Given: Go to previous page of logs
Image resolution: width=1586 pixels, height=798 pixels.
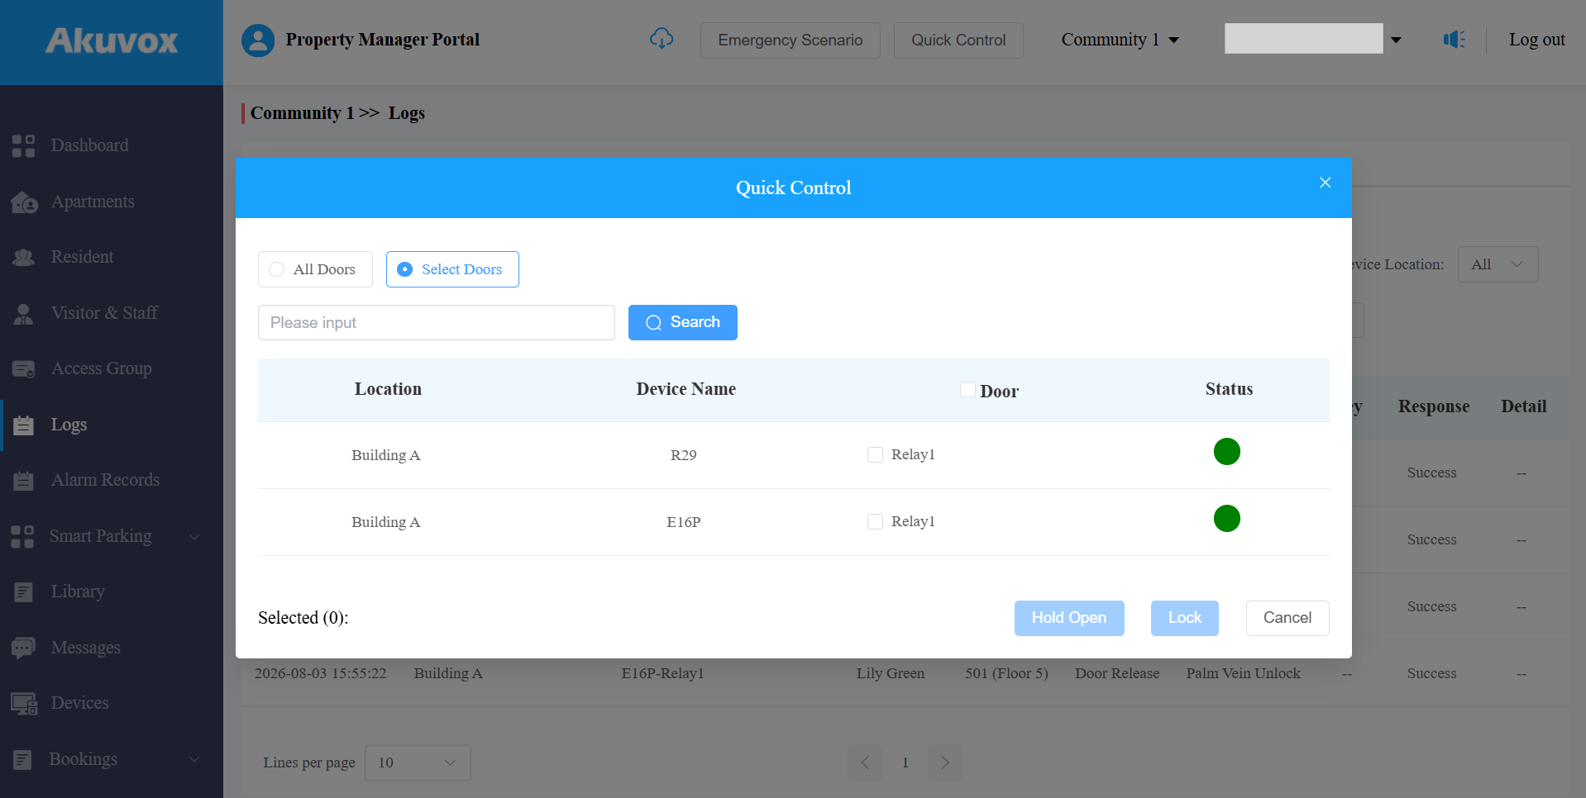Looking at the screenshot, I should [865, 762].
